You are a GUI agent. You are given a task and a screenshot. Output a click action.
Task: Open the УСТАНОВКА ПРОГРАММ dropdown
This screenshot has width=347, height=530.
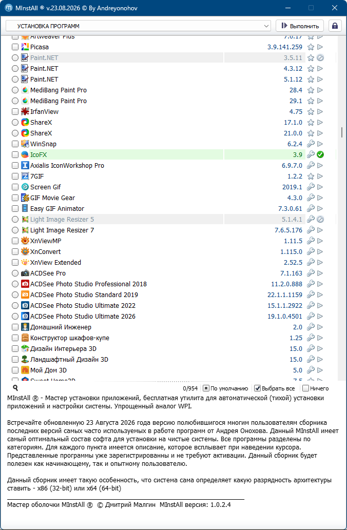click(138, 26)
